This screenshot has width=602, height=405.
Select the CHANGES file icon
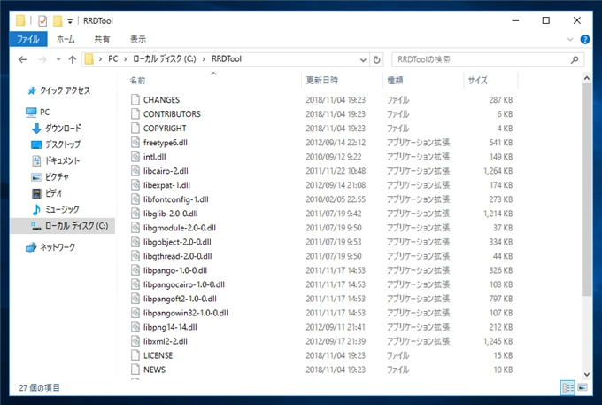coord(135,100)
